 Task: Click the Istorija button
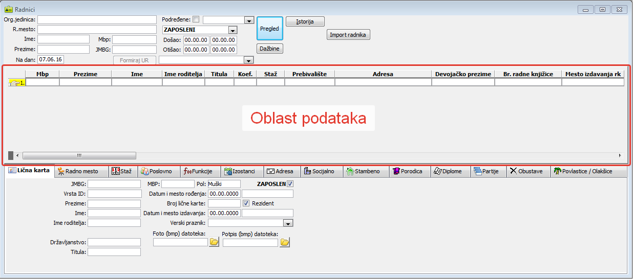[x=305, y=21]
